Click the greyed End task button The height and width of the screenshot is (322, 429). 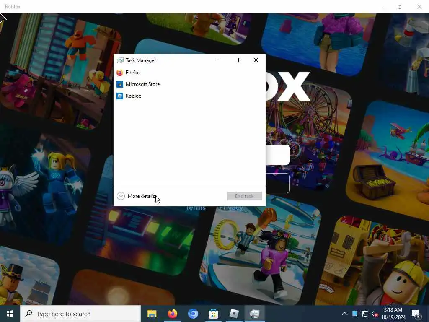point(244,196)
